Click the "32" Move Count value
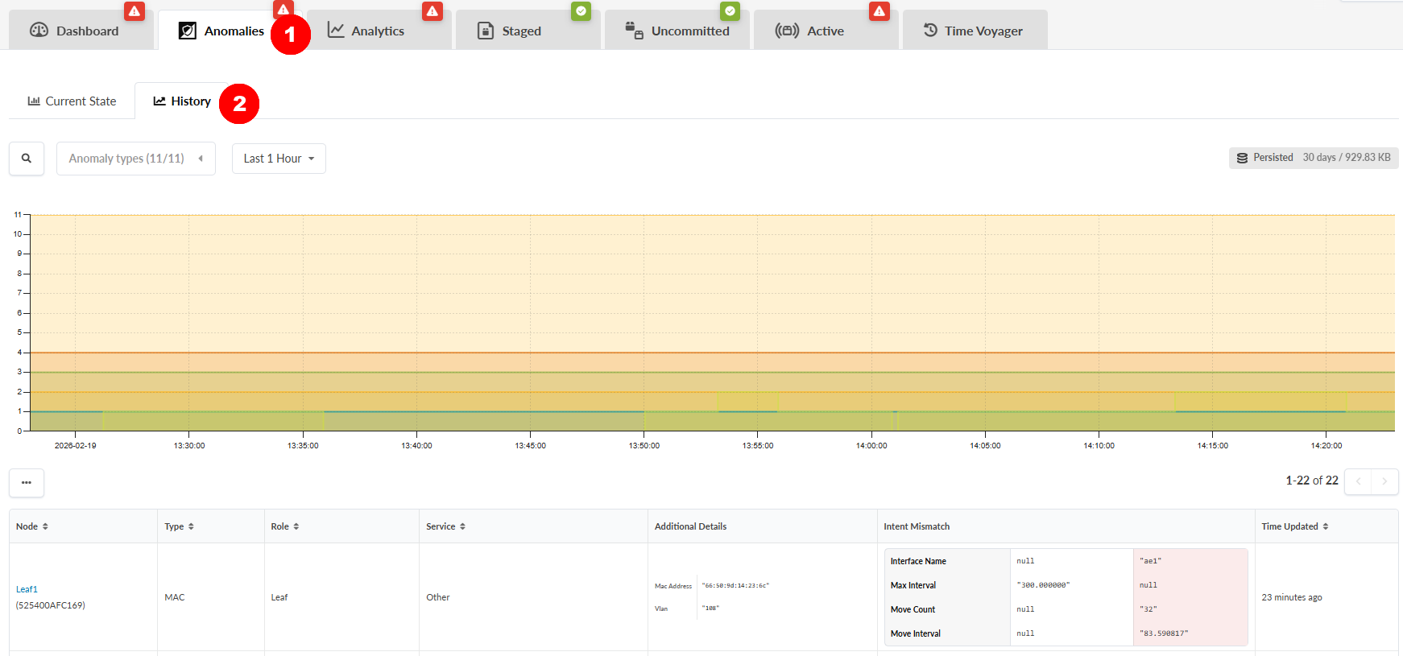Viewport: 1403px width, 656px height. 1148,609
